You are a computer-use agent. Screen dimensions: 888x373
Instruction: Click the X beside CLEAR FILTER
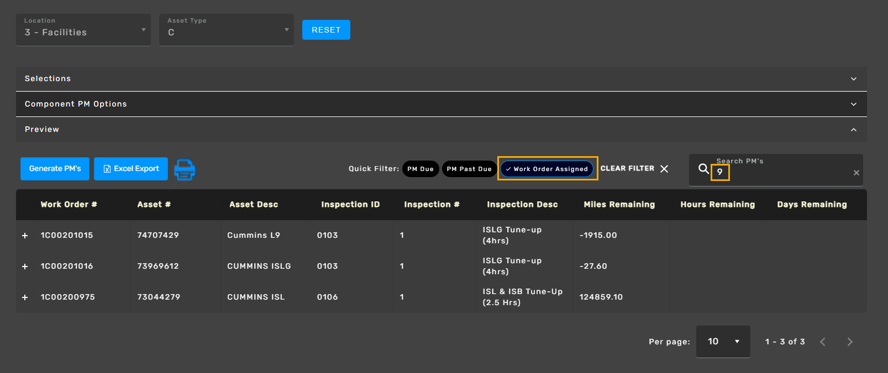click(x=664, y=169)
